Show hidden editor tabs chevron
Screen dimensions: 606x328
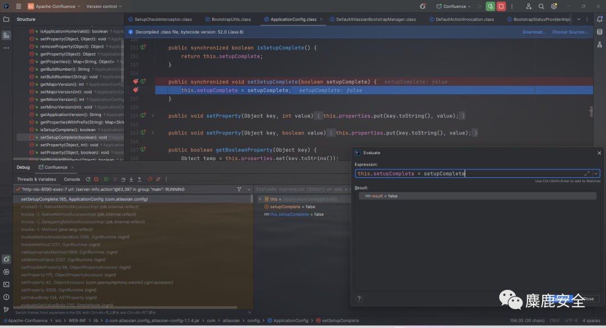pyautogui.click(x=579, y=19)
